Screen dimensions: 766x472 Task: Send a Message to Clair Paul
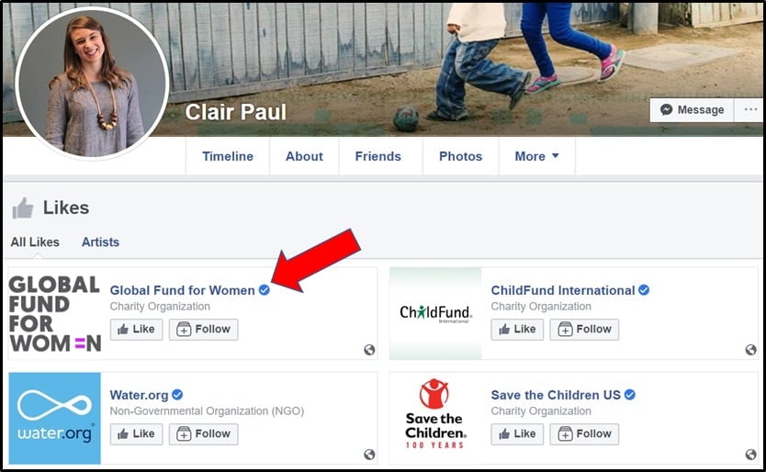pos(692,109)
